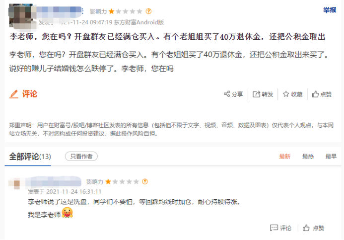Viewport: 344px width, 240px height.
Task: Click the post's bold headline title
Action: point(167,37)
